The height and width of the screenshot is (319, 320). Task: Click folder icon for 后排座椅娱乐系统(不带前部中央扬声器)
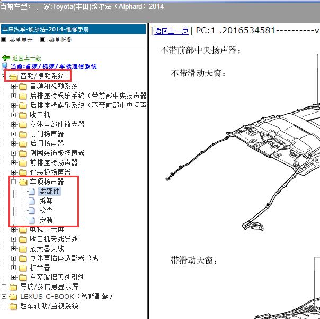click(x=23, y=106)
